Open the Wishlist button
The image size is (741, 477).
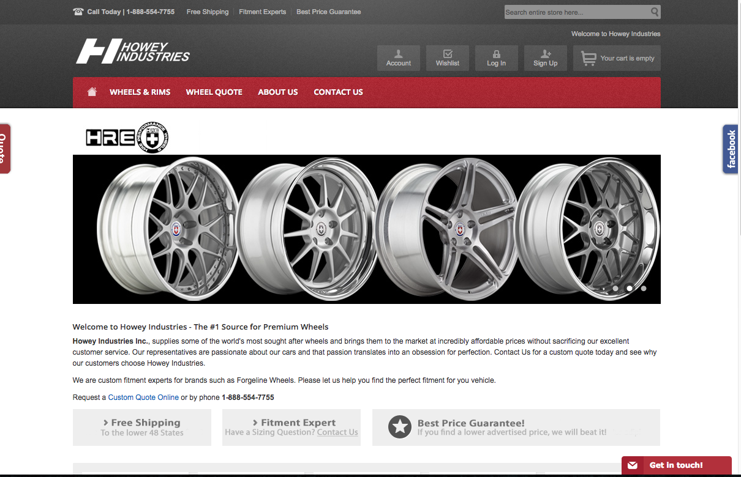pyautogui.click(x=448, y=58)
